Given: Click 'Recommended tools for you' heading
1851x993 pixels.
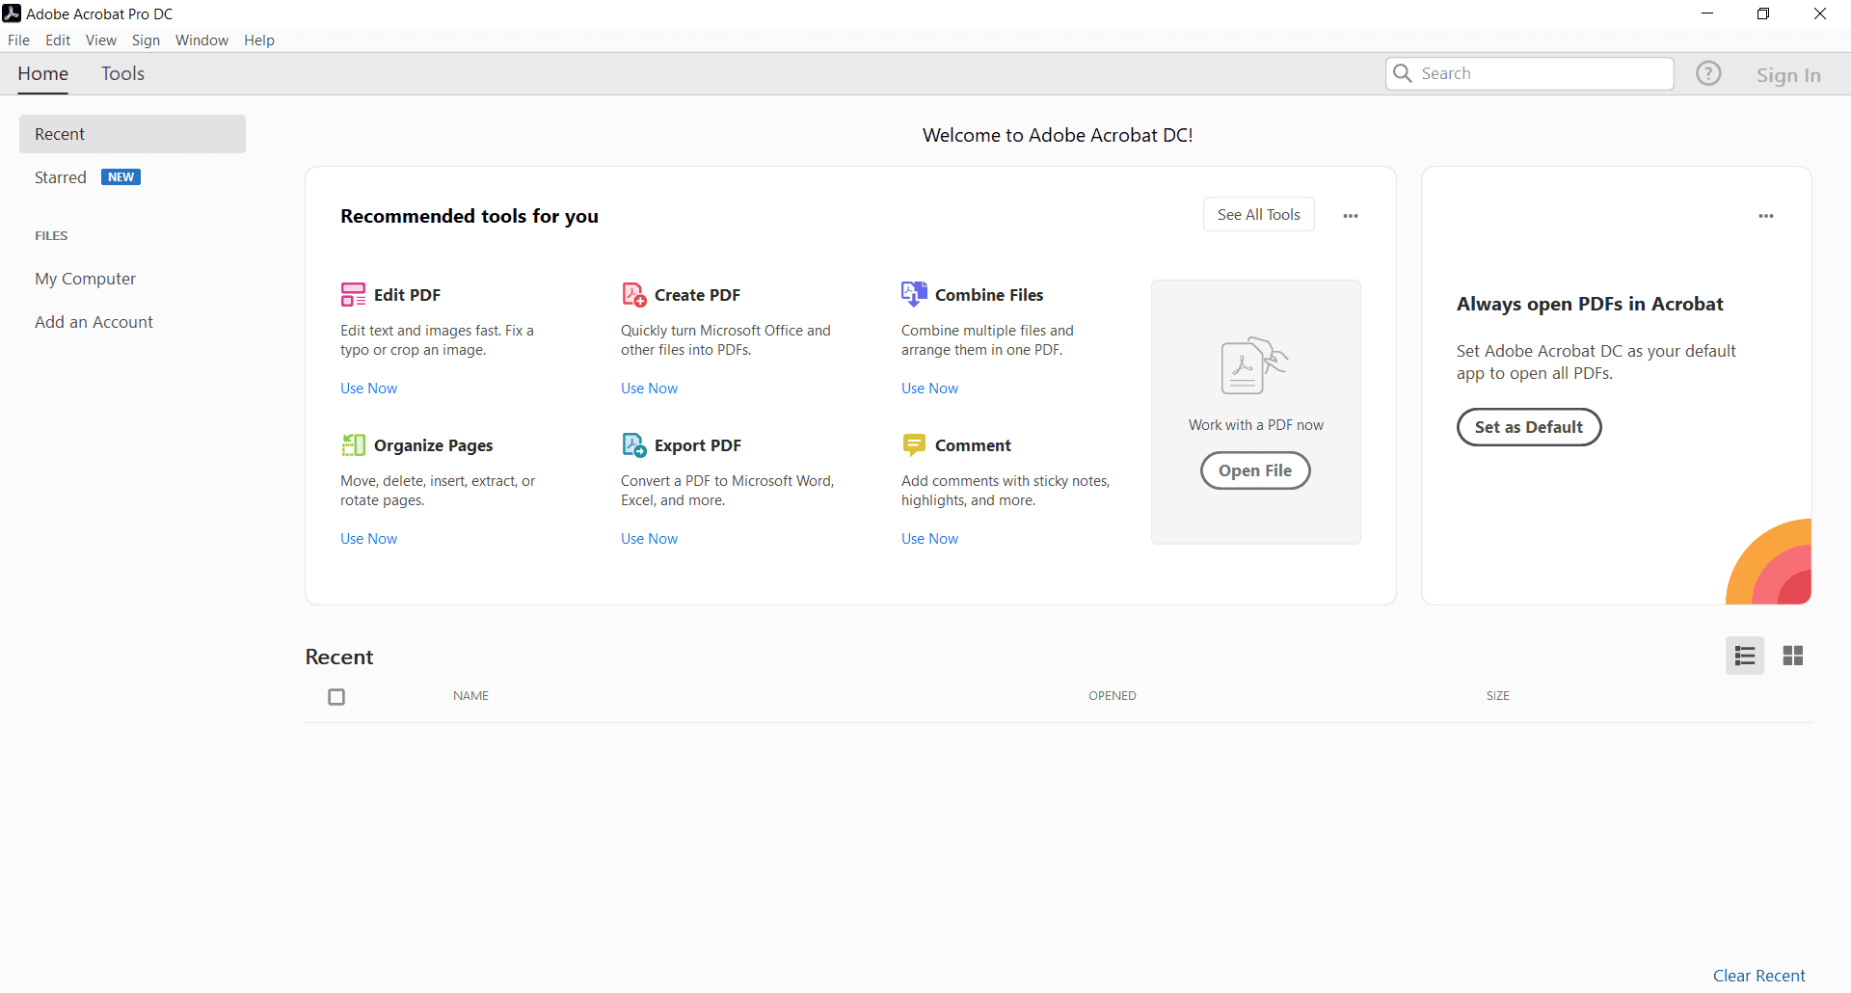Looking at the screenshot, I should pos(469,216).
